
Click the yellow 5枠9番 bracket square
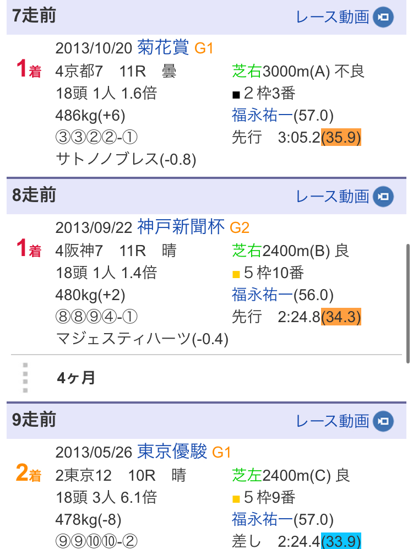tap(236, 498)
